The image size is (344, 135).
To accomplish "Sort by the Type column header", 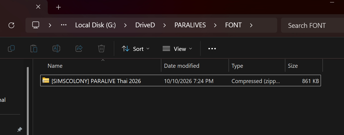I will coord(257,66).
